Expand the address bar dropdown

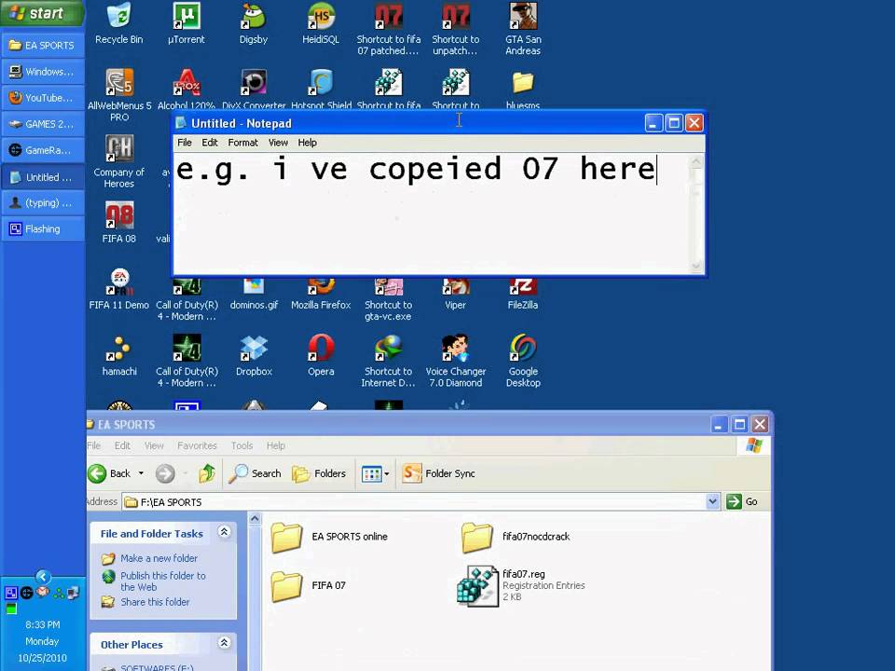pyautogui.click(x=712, y=501)
